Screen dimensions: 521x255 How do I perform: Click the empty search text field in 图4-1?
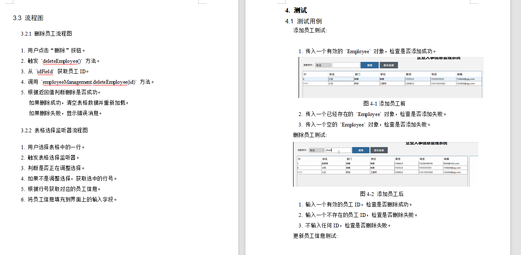point(346,65)
